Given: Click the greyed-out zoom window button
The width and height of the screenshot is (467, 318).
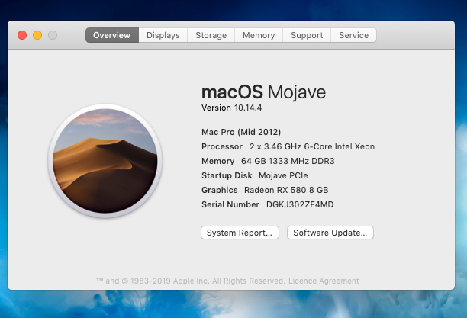Looking at the screenshot, I should tap(53, 35).
